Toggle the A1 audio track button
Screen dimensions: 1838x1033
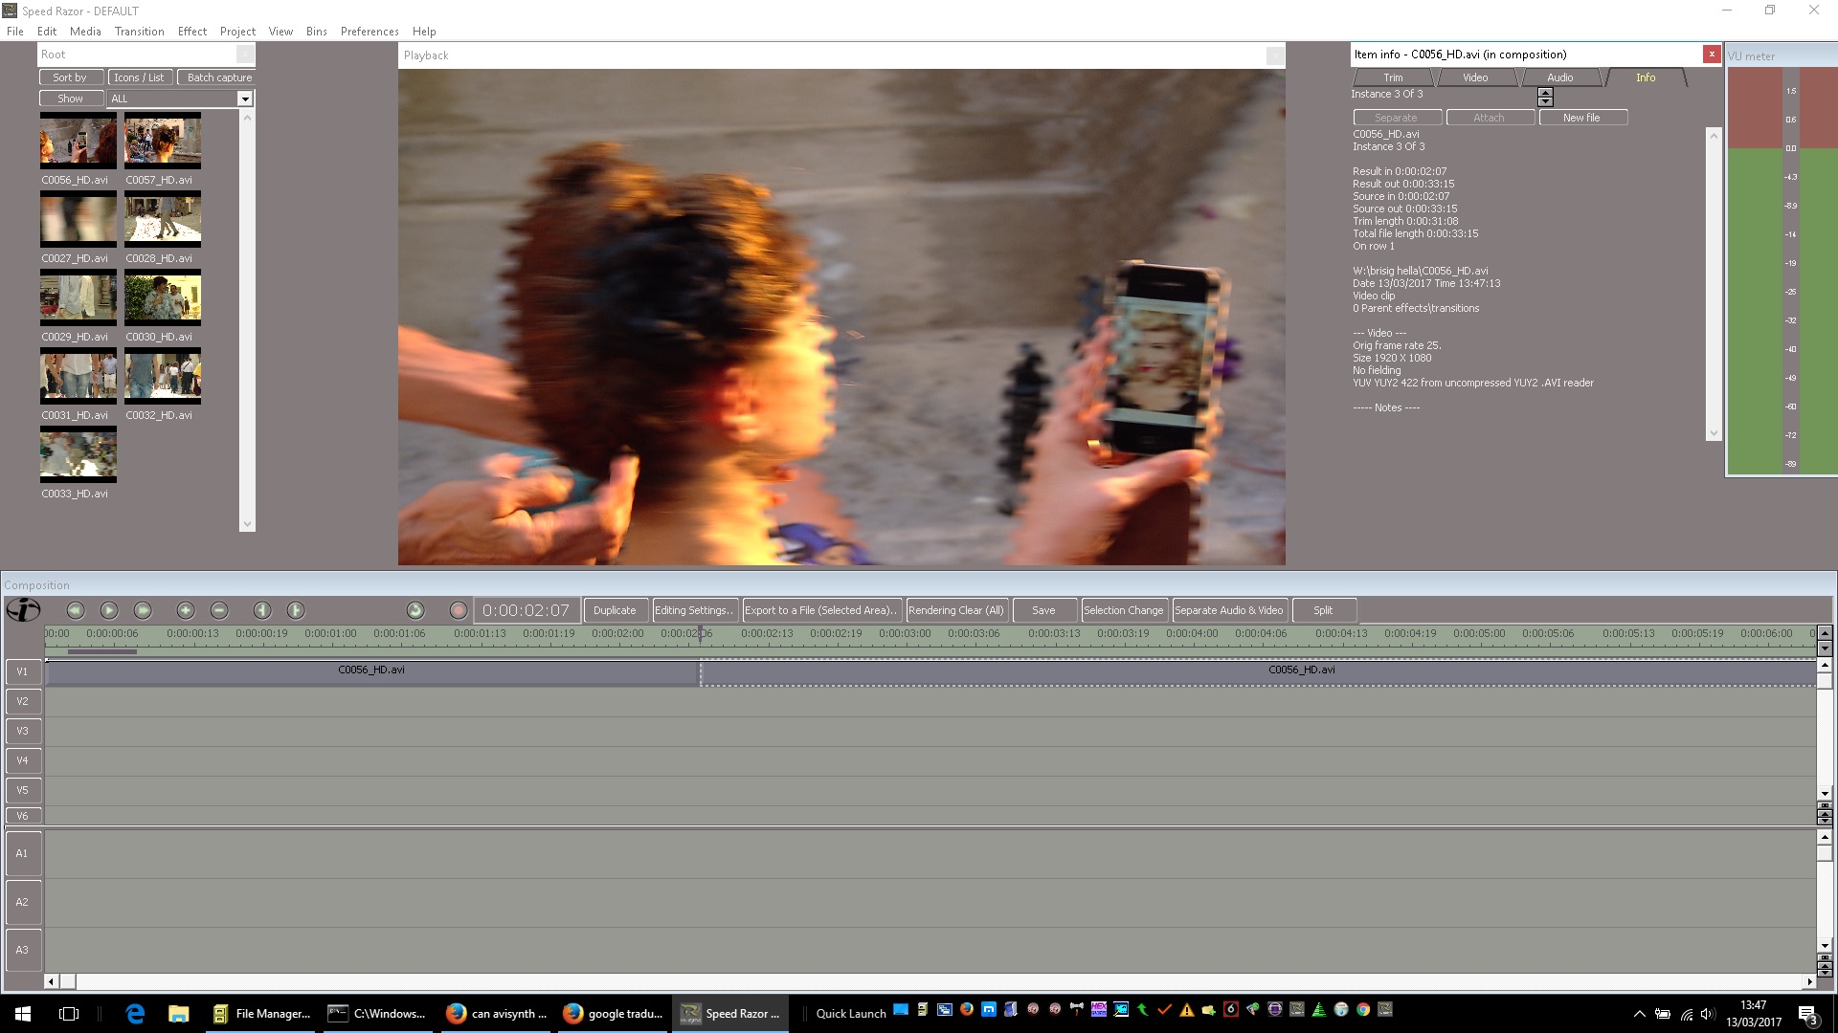(23, 853)
